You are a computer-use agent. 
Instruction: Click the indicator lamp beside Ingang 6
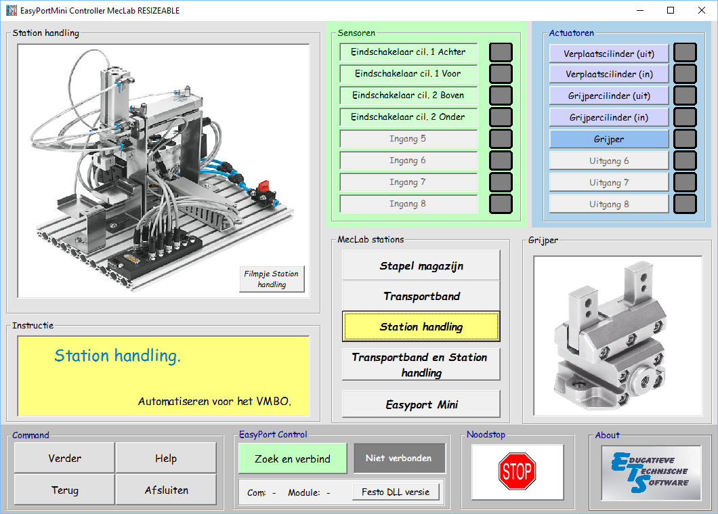click(501, 160)
